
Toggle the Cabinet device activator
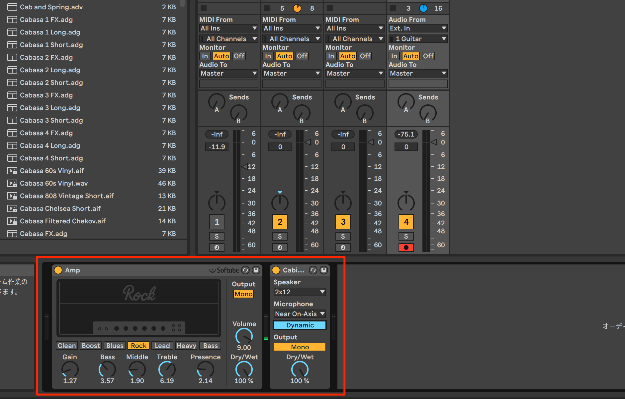[x=276, y=270]
